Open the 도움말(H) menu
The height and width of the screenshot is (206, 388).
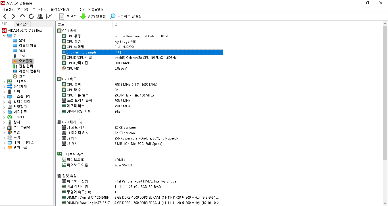point(95,9)
